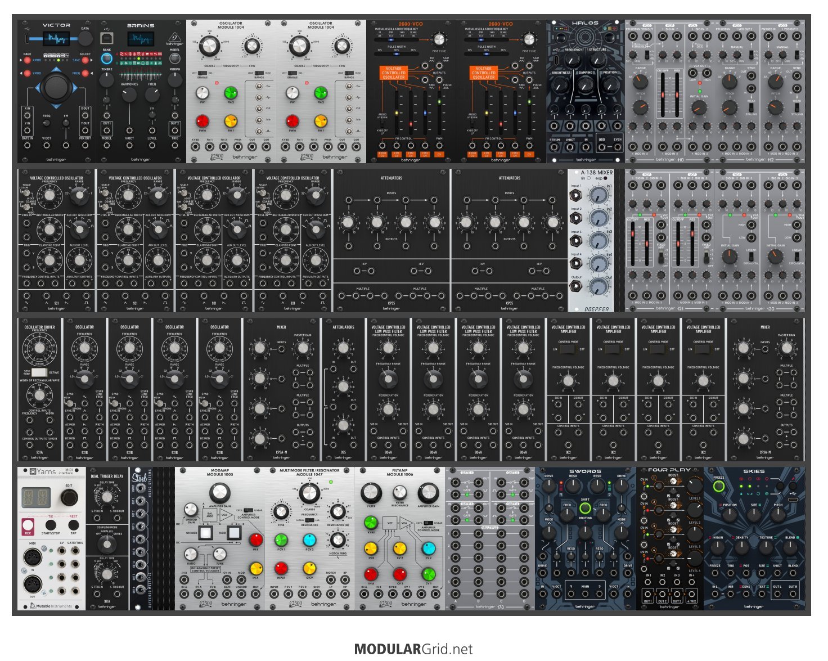Screen dimensions: 828x661
Task: Click the TEXTURE knob on the Skies module
Action: [x=767, y=548]
